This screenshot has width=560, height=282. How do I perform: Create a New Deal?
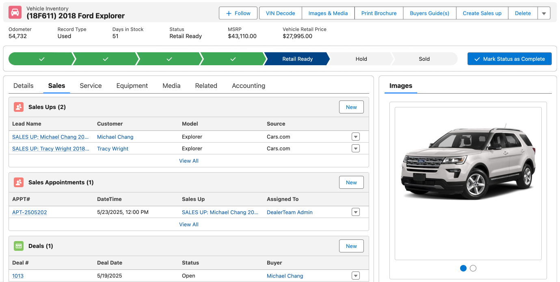point(351,246)
